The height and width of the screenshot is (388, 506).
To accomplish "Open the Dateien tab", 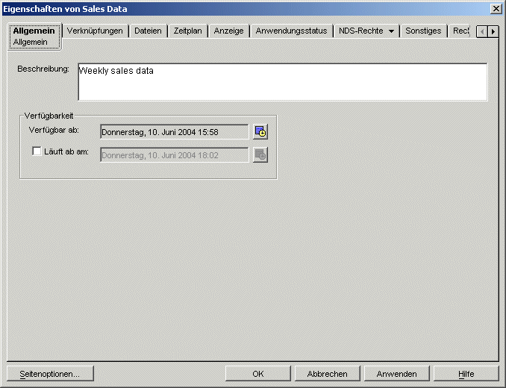I will point(148,31).
